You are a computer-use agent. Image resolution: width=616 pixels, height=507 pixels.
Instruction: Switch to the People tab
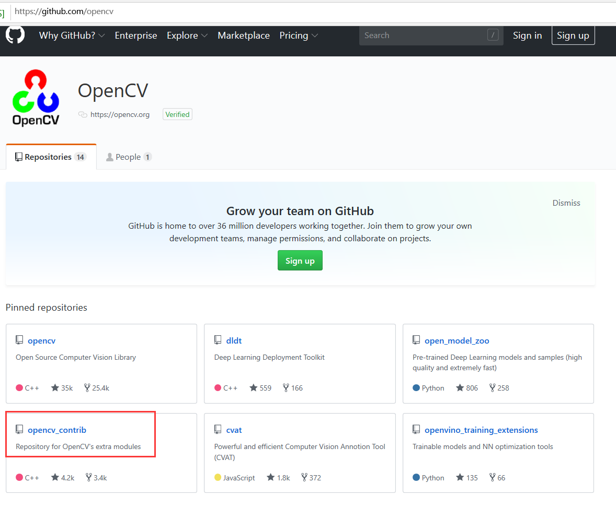click(128, 157)
